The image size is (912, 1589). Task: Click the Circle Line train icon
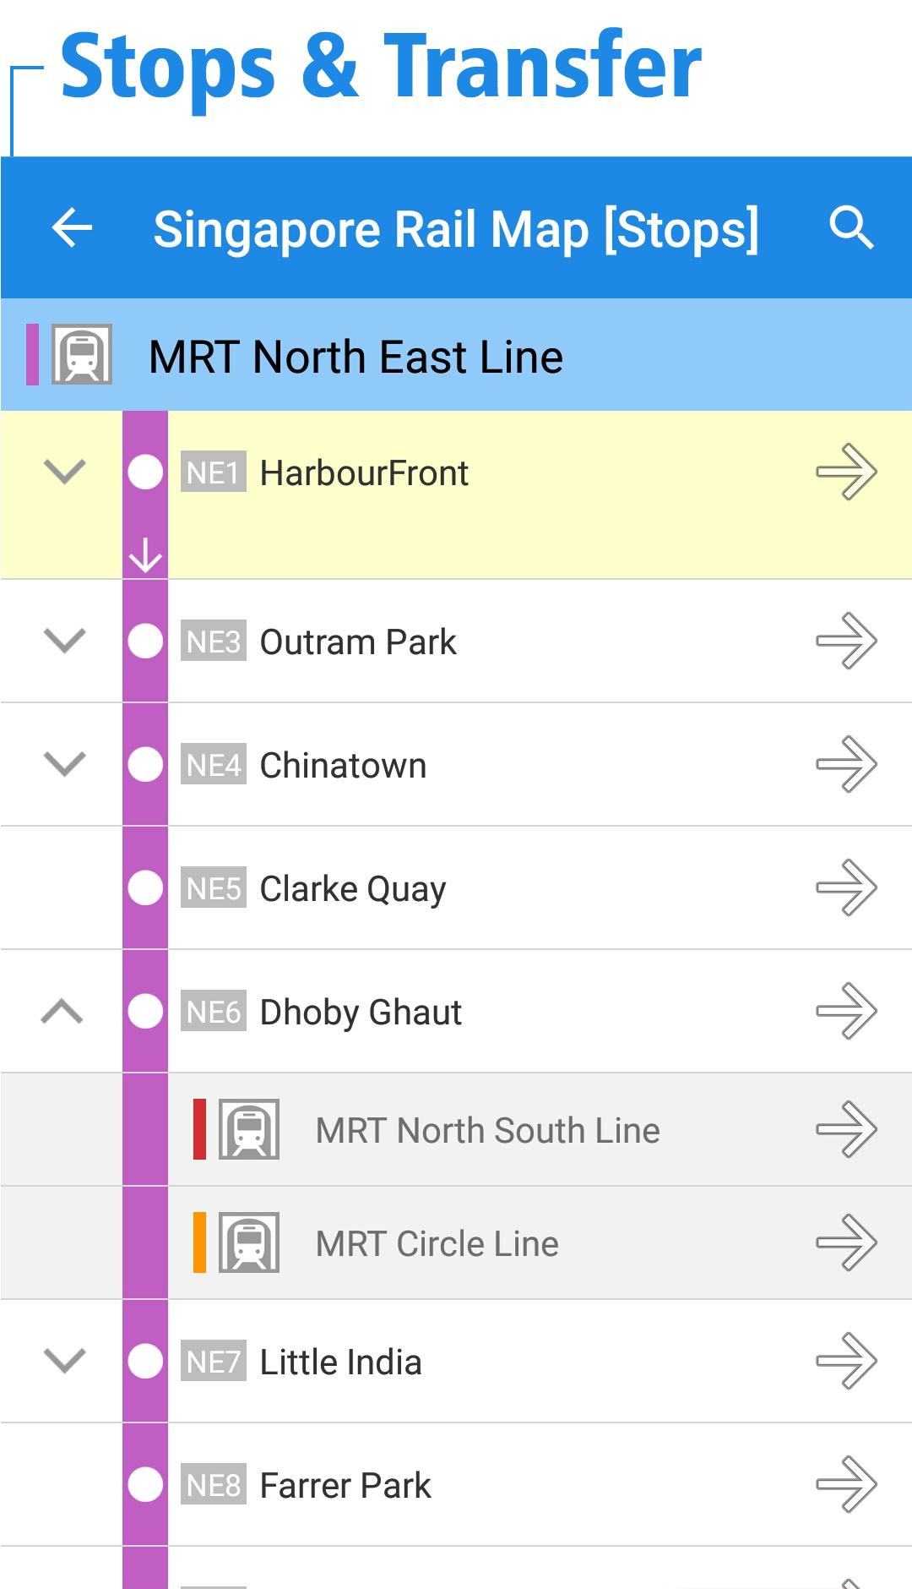pyautogui.click(x=249, y=1242)
